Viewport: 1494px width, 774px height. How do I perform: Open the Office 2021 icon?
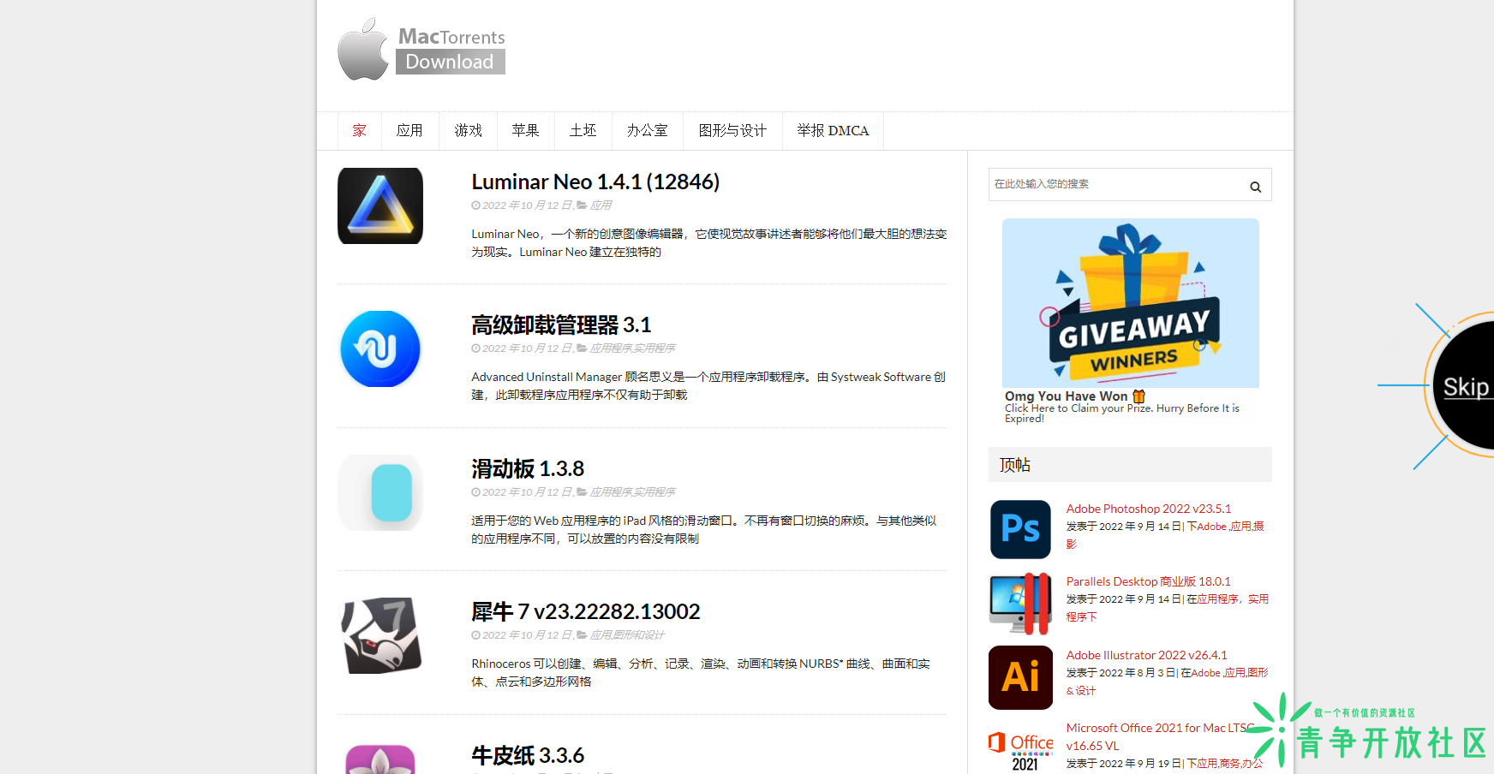click(x=1020, y=751)
